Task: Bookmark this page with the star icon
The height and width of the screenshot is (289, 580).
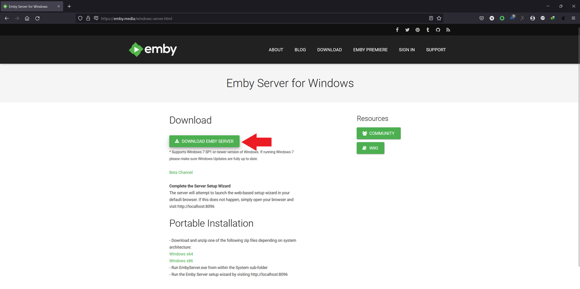Action: (439, 19)
